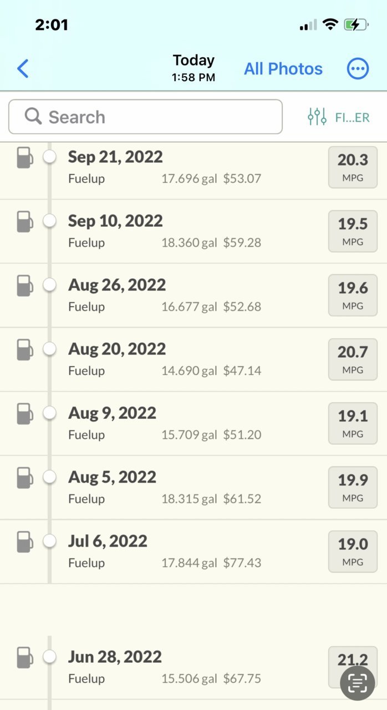Tap the battery charging status icon
Viewport: 387px width, 710px height.
click(x=356, y=24)
